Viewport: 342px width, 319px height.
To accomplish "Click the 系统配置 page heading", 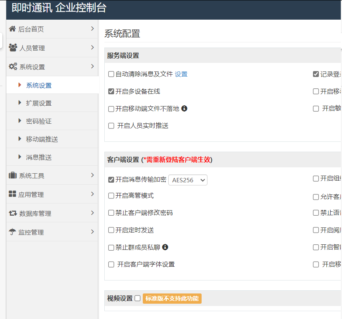I will click(x=122, y=34).
